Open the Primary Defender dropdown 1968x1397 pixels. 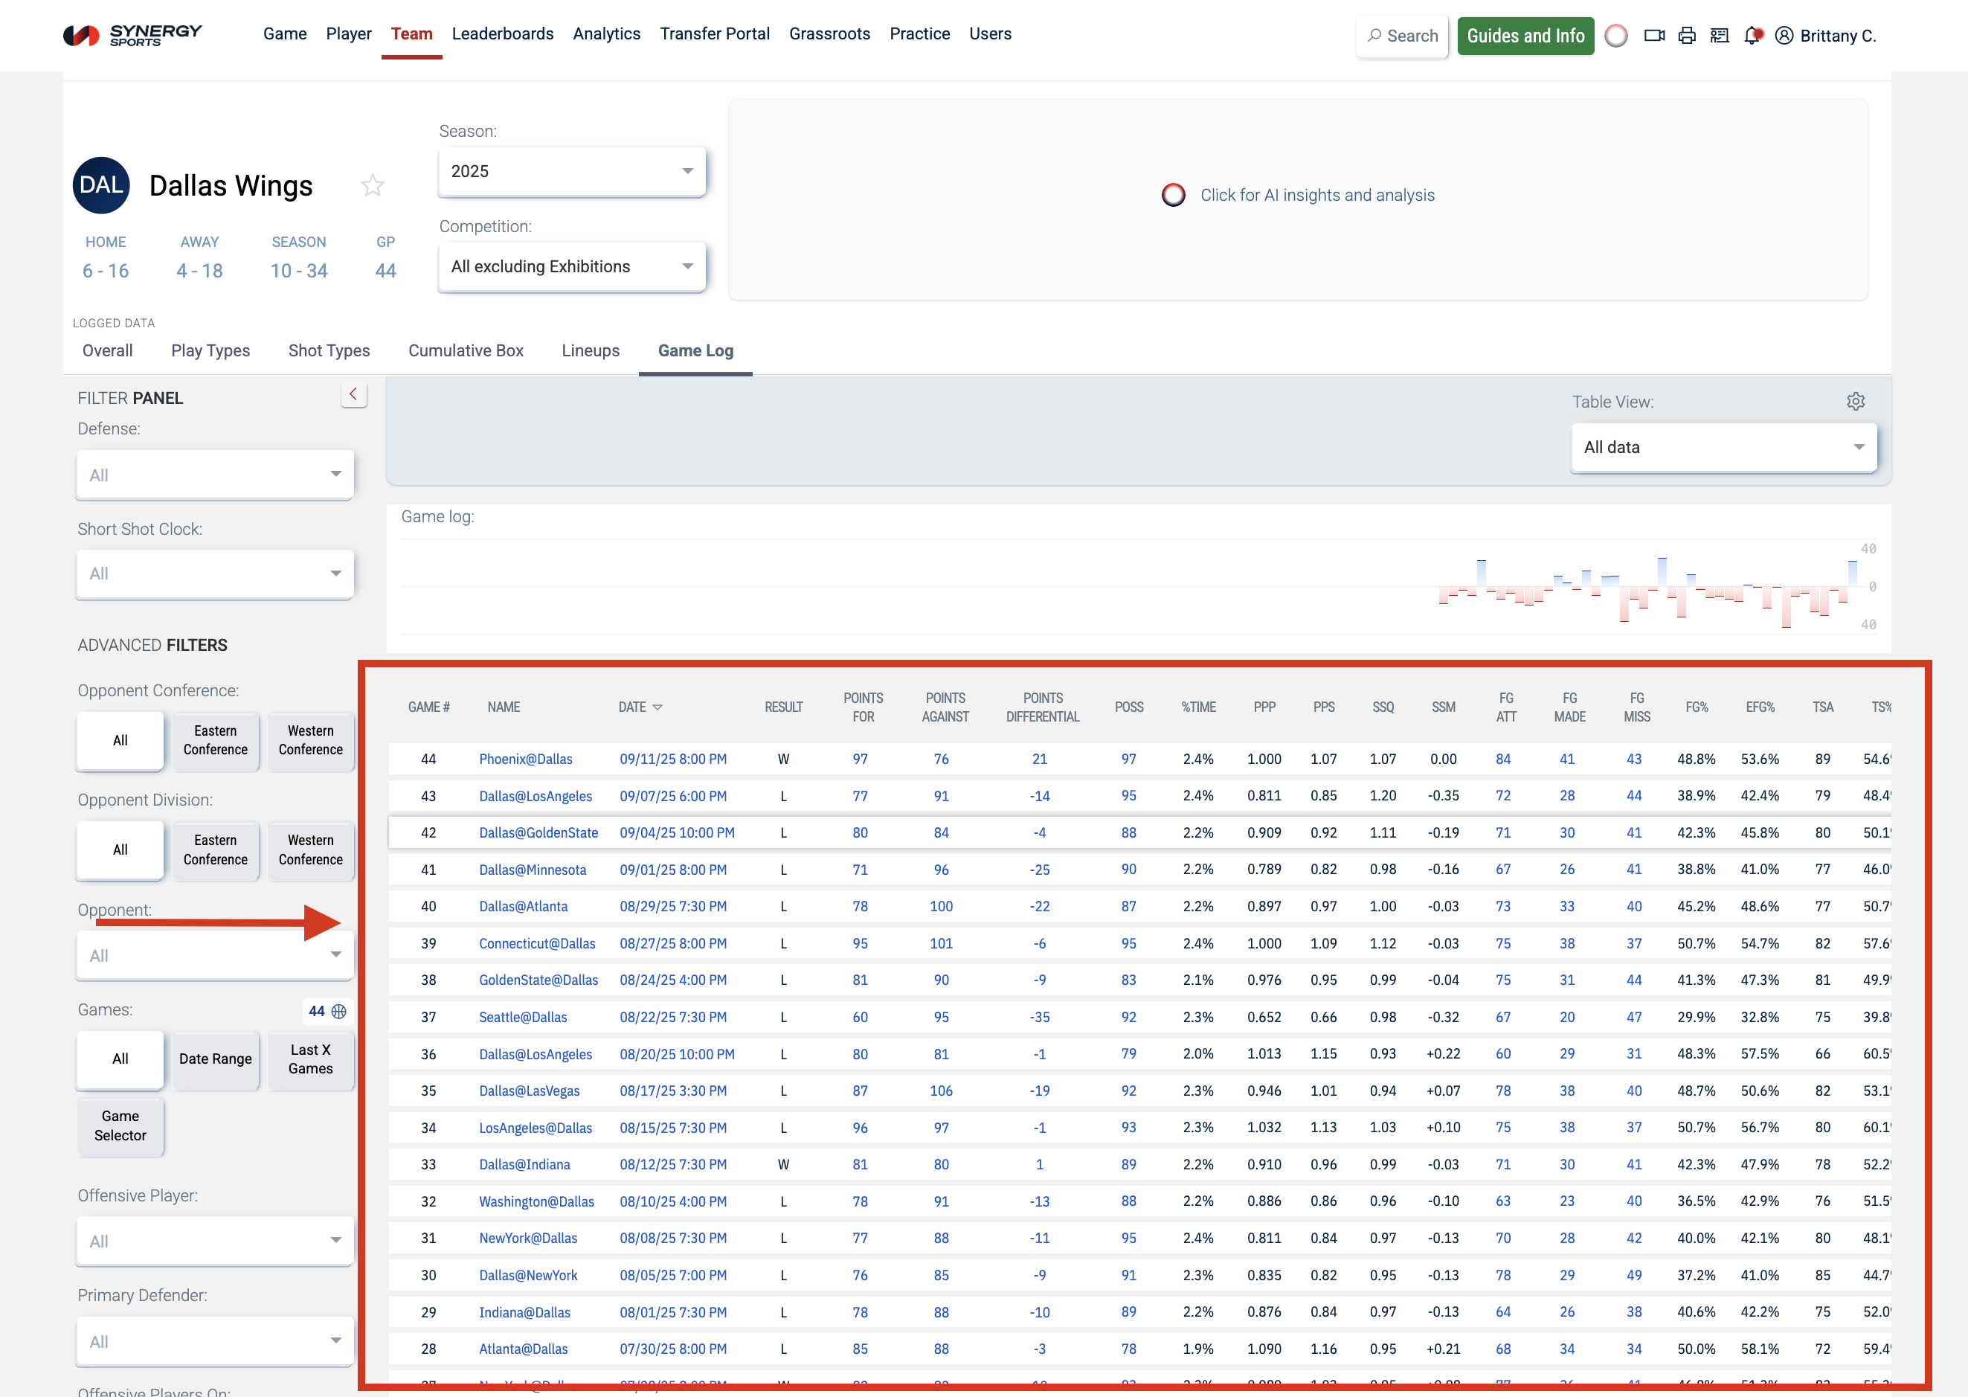coord(215,1342)
